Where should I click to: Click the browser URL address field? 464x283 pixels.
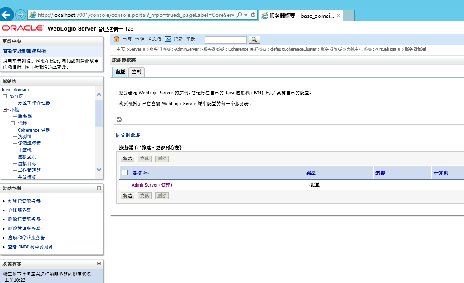136,15
